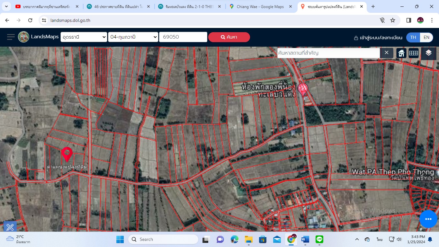The width and height of the screenshot is (439, 247).
Task: Click the ค้นหาสถานที่สำคัญ place search box
Action: [x=328, y=53]
